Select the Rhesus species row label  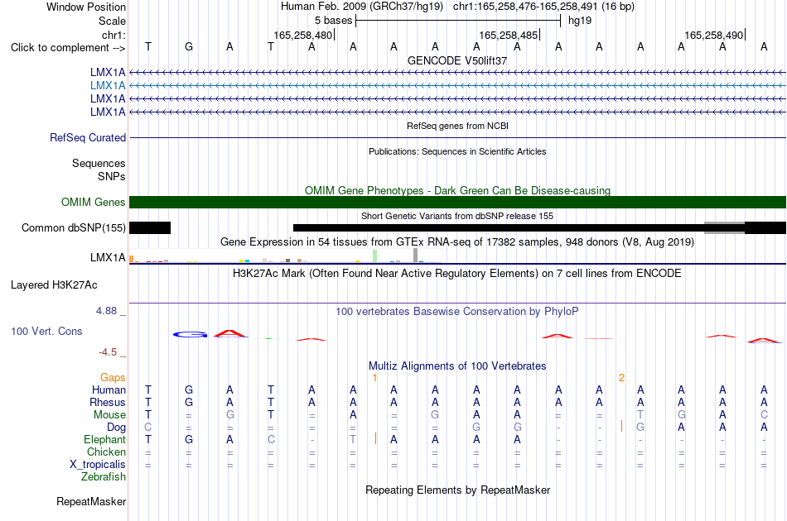coord(108,402)
